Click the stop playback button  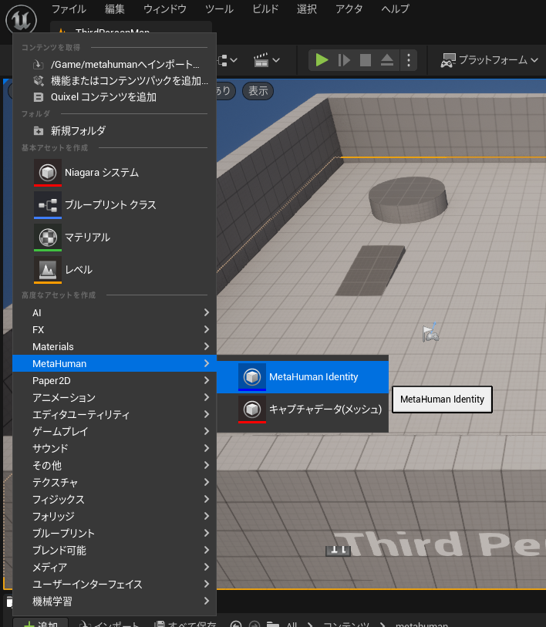(366, 60)
